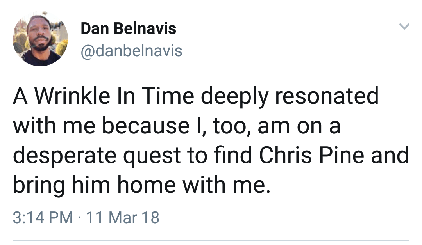
Task: Click the word "Time" in first line
Action: coord(170,96)
